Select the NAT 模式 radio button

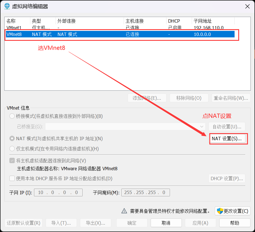(x=12, y=139)
